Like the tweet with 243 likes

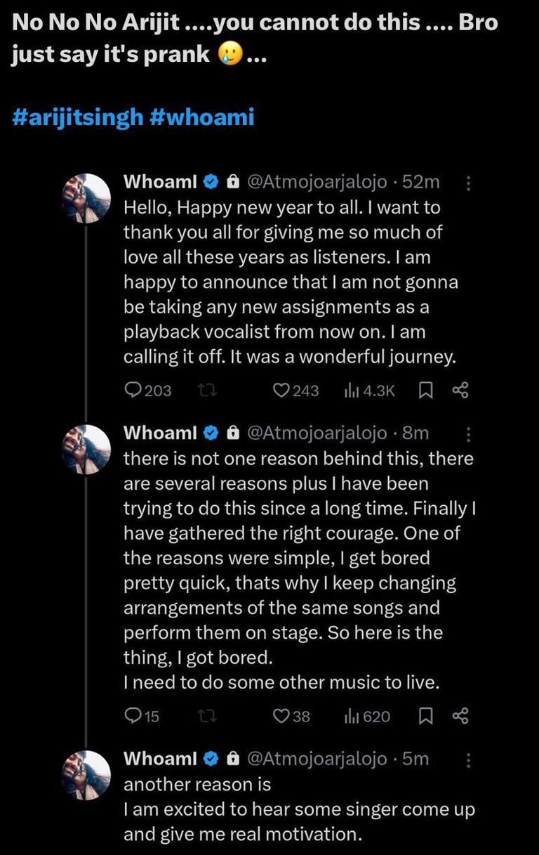tap(281, 390)
